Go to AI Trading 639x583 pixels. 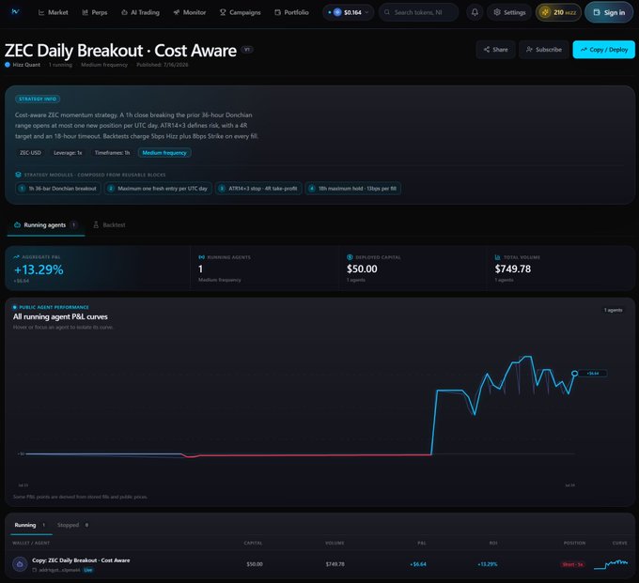click(x=140, y=12)
